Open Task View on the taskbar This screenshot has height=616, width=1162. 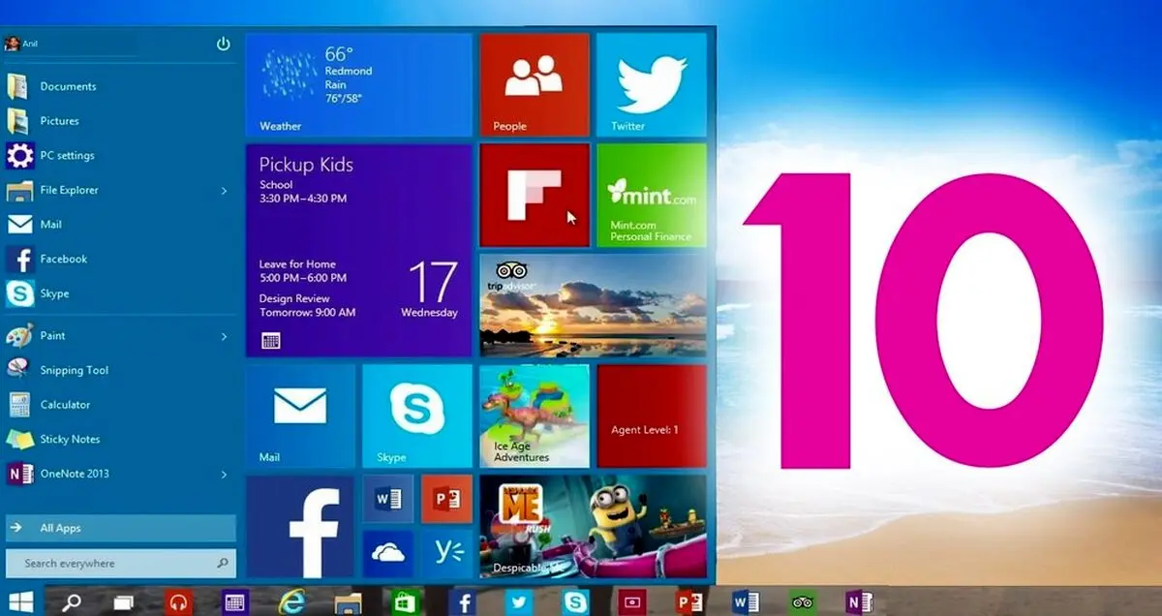point(123,601)
